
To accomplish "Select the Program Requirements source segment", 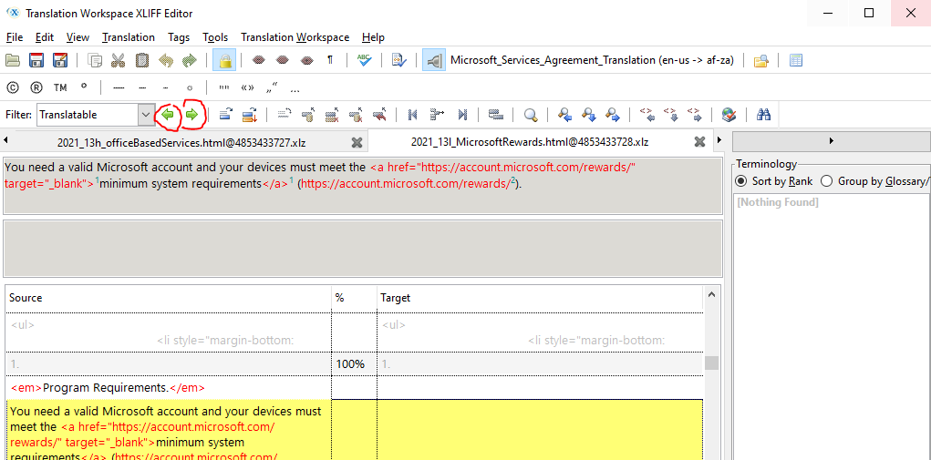I will click(169, 388).
